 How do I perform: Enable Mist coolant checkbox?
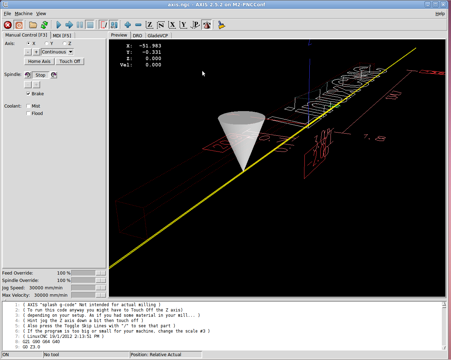28,106
